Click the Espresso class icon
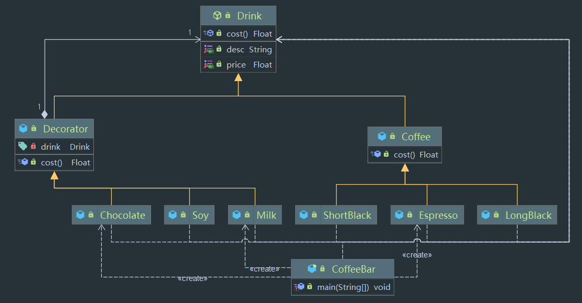 pos(399,215)
